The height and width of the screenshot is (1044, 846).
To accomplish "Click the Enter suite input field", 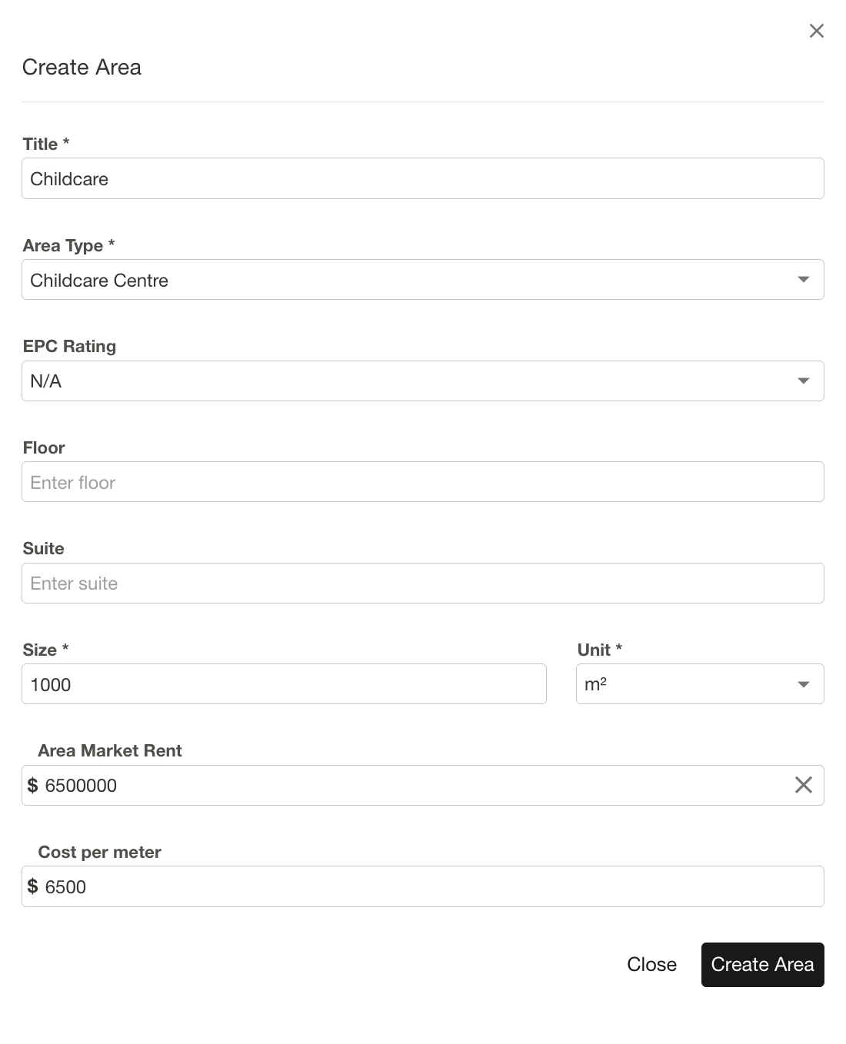I will click(x=423, y=582).
